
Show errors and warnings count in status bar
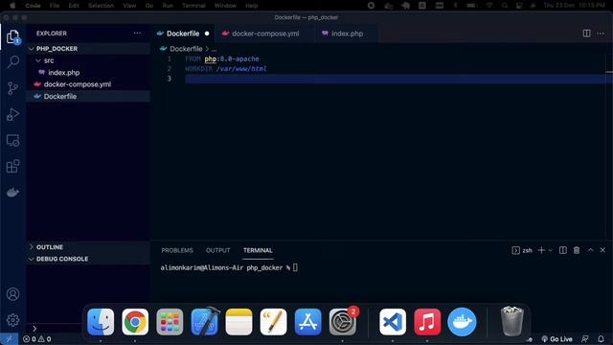point(36,339)
